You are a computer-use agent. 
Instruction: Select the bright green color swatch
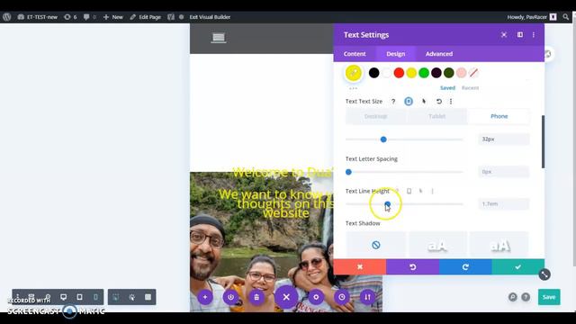[x=424, y=73]
